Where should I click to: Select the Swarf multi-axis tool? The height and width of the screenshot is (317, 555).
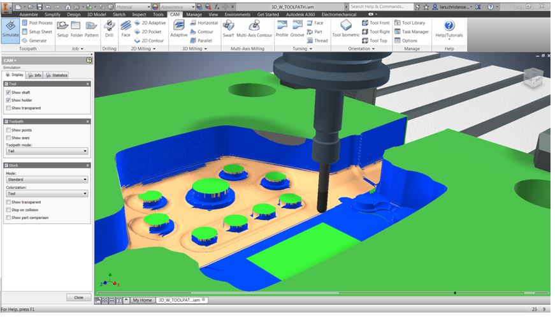(228, 29)
